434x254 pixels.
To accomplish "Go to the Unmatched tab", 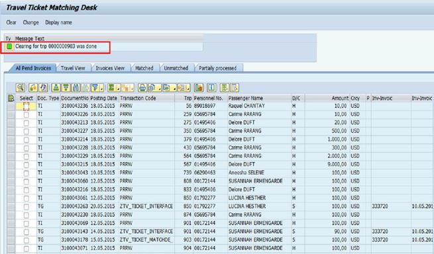I will coord(176,68).
